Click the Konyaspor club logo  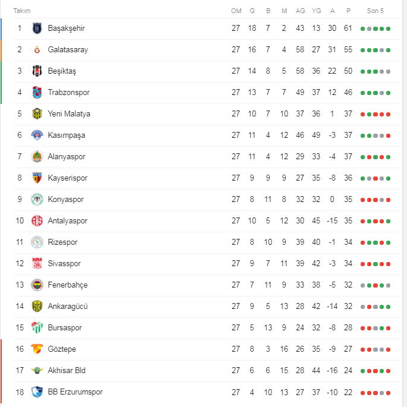tap(37, 200)
